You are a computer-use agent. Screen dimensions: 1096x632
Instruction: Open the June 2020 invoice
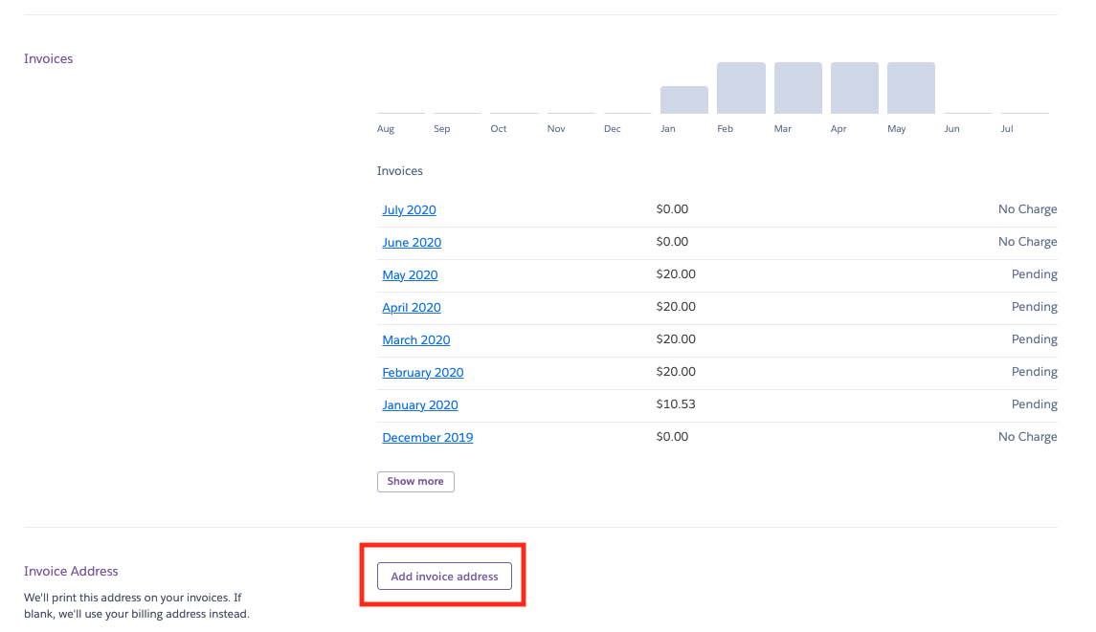point(412,243)
